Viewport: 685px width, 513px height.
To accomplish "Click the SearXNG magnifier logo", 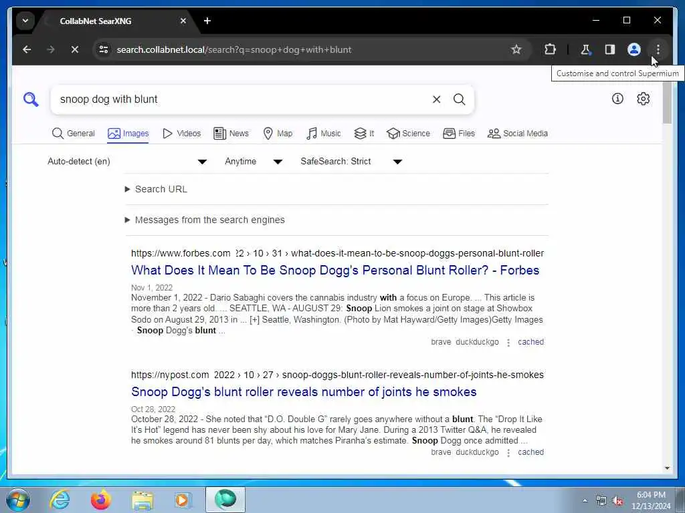I will 31,100.
